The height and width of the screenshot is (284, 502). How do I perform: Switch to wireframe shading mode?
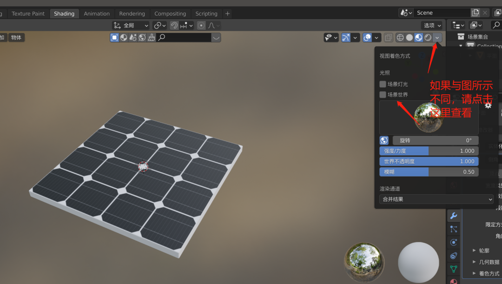click(x=400, y=38)
